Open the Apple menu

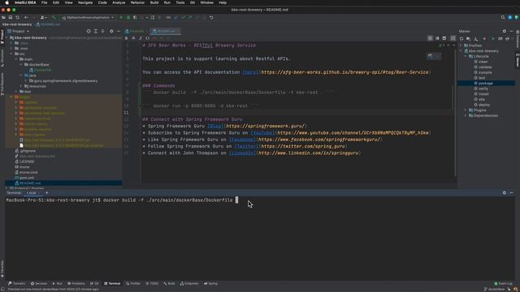(6, 2)
